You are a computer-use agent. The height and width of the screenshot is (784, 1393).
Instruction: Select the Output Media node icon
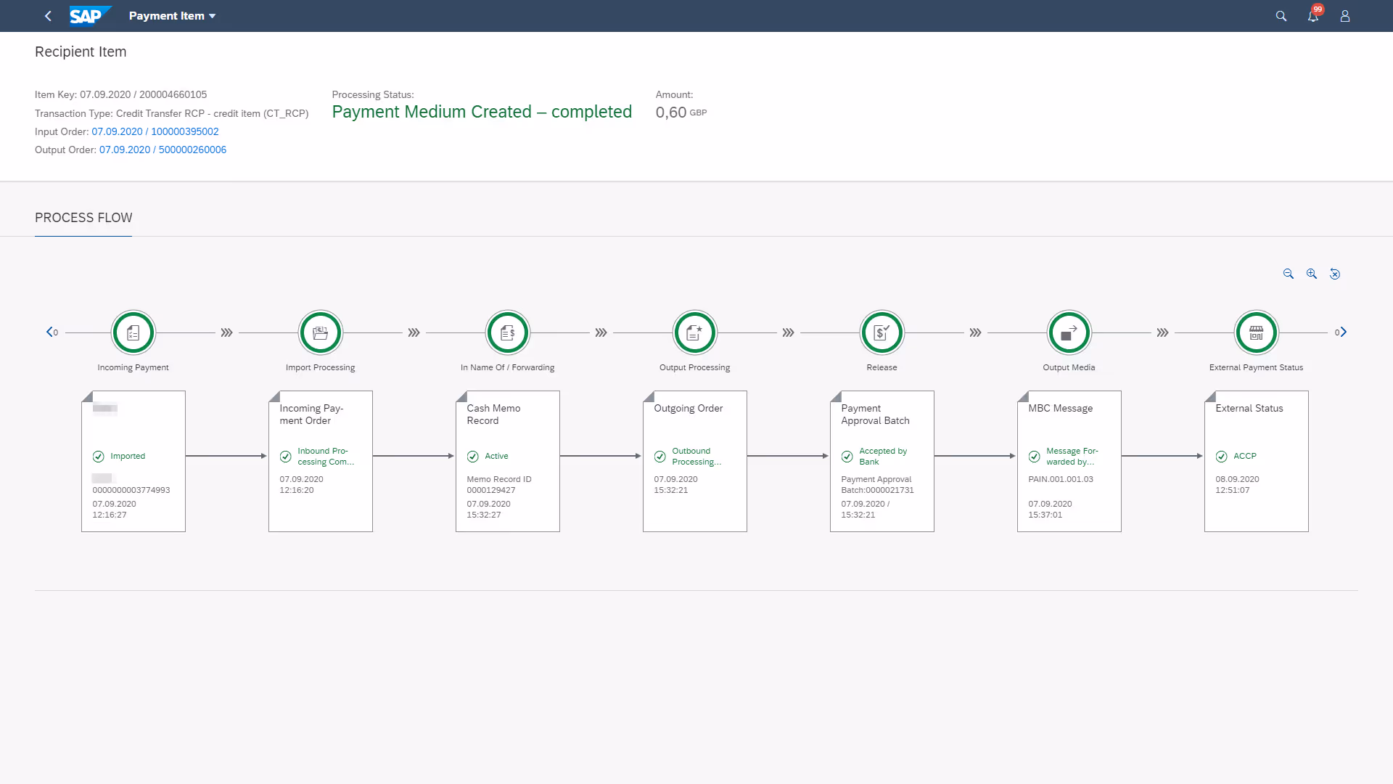coord(1069,332)
